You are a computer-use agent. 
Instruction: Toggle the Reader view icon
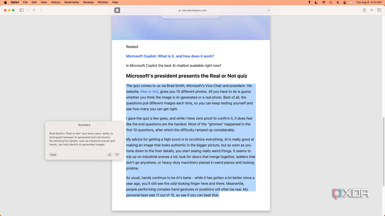click(117, 10)
